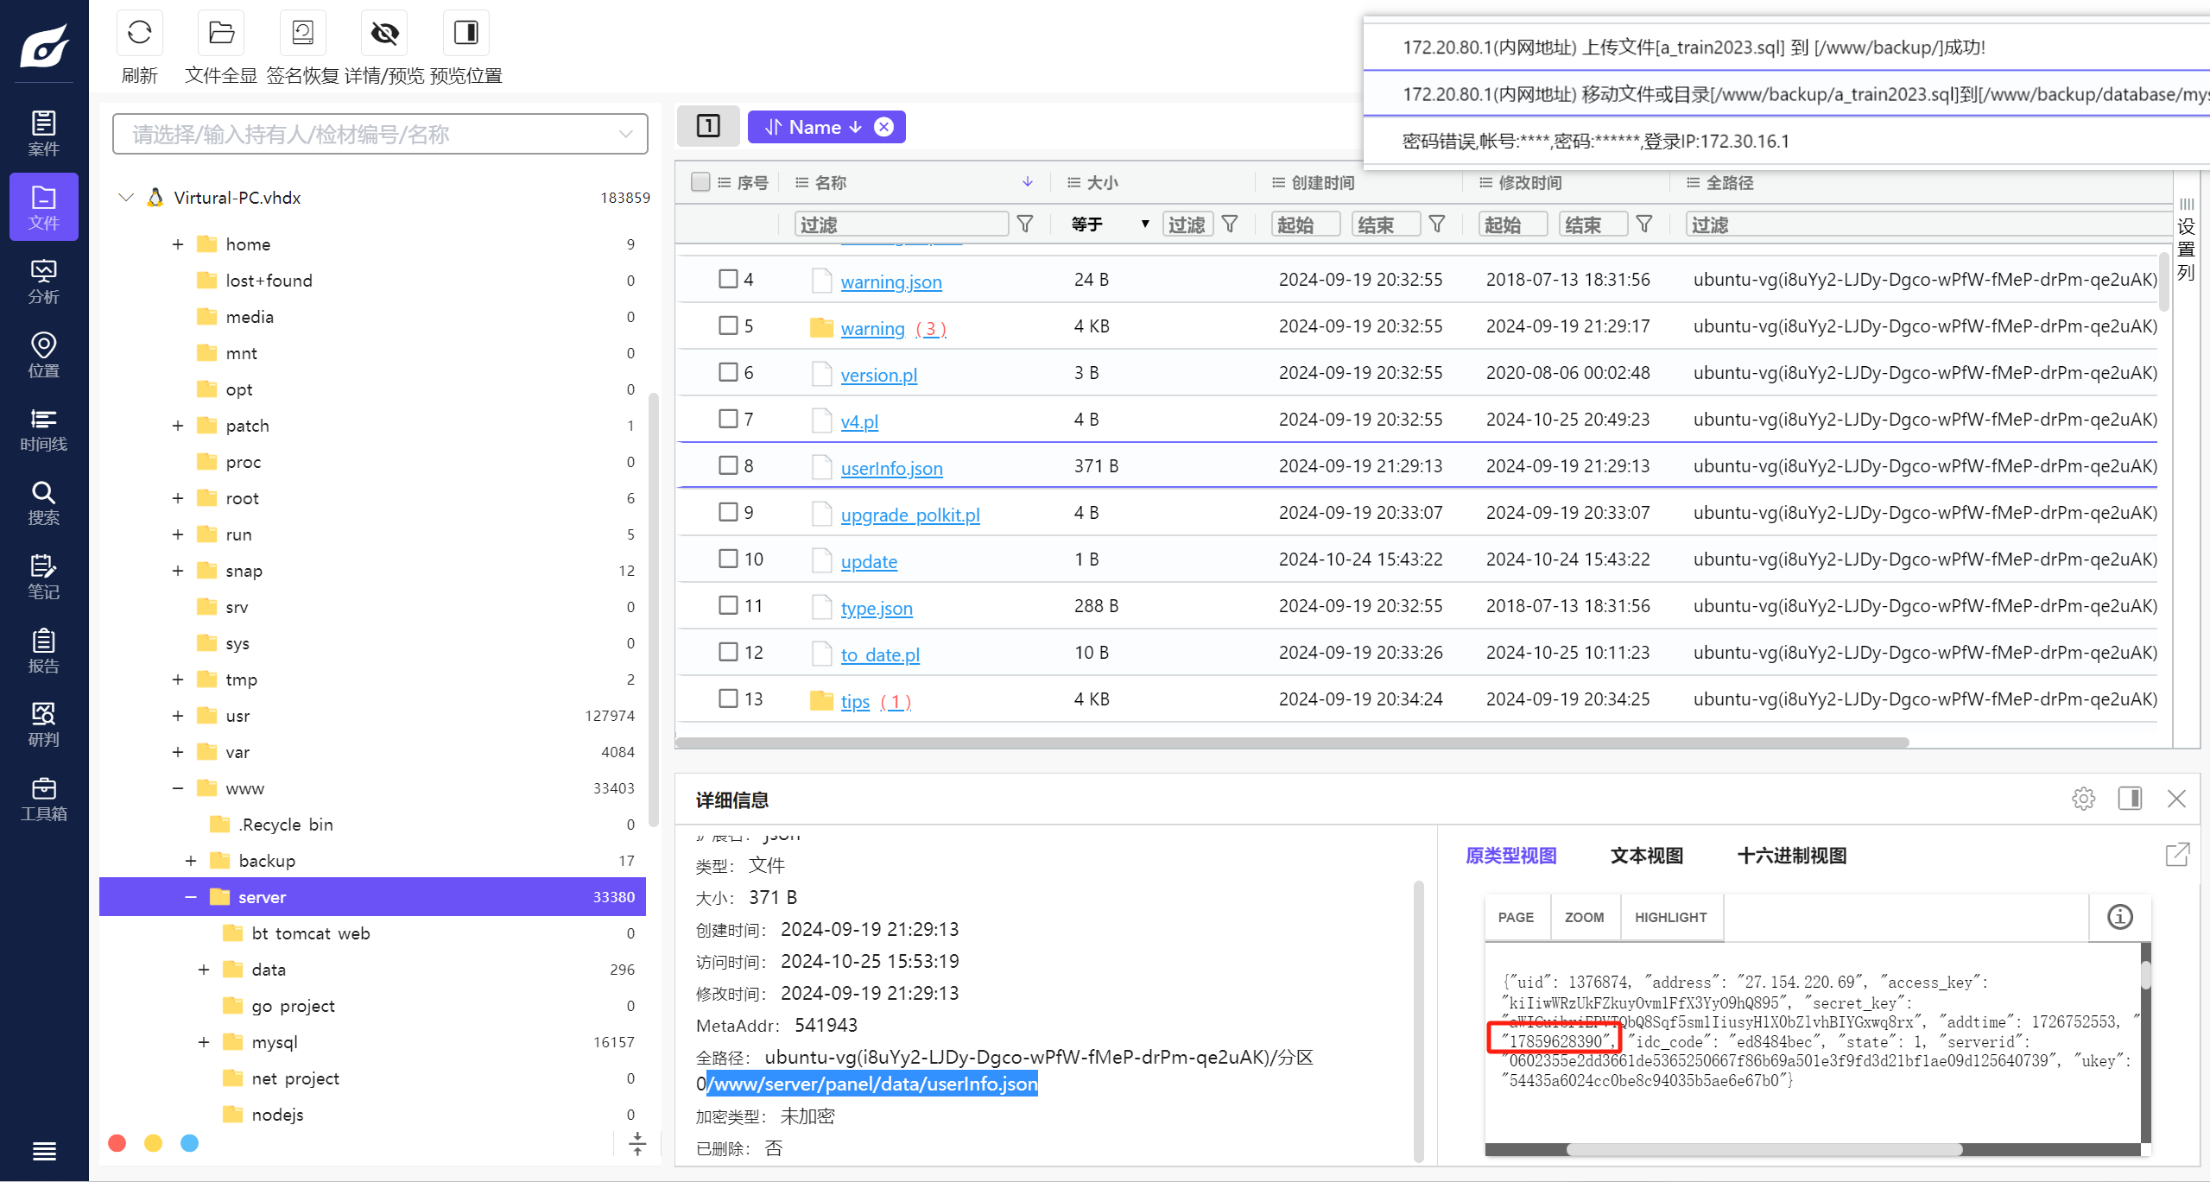Click the 文件全显 folder icon
2210x1182 pixels.
221,34
